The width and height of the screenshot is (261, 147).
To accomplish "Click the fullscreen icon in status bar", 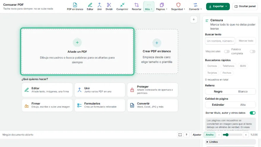I will click(180, 135).
